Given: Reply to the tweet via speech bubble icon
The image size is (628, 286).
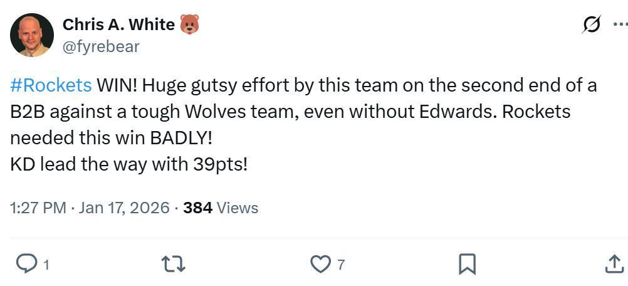Looking at the screenshot, I should click(x=26, y=264).
